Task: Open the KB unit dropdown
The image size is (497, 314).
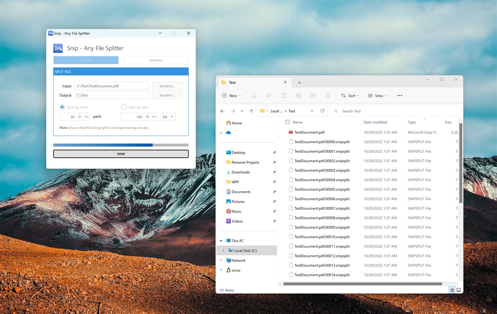Action: click(x=168, y=117)
